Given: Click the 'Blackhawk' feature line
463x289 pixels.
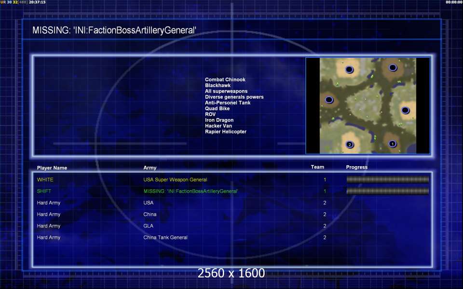Looking at the screenshot, I should pyautogui.click(x=218, y=85).
